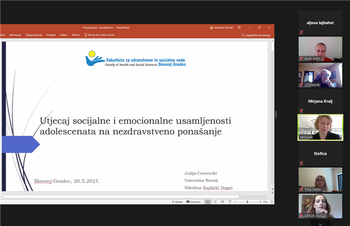Toggle Bilješke notes pane in status bar
Image resolution: width=350 pixels, height=226 pixels.
pyautogui.click(x=177, y=202)
